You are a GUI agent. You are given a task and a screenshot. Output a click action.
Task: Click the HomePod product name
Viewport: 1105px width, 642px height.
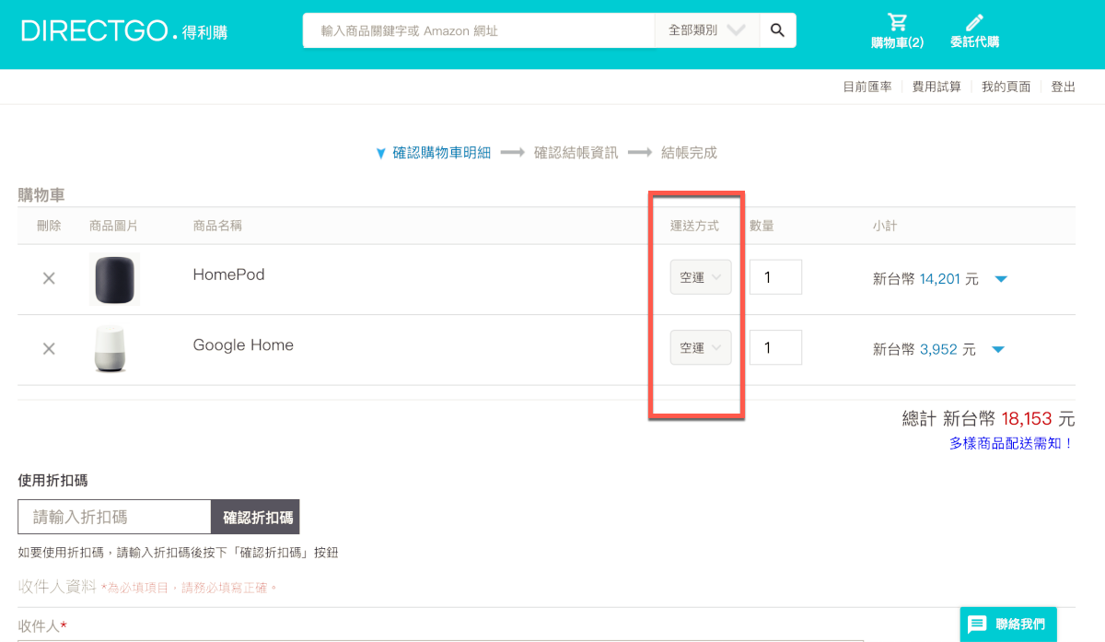228,274
